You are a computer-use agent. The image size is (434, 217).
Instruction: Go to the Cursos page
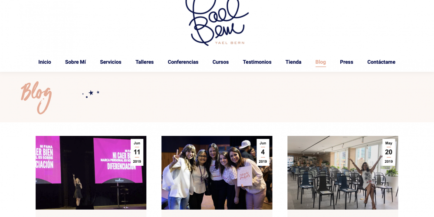tap(220, 62)
